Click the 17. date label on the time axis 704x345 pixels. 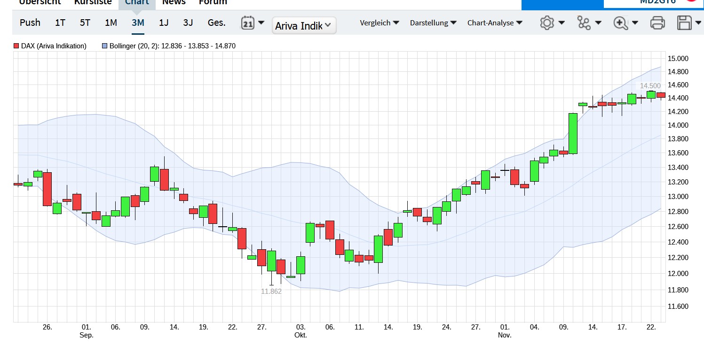pos(622,327)
